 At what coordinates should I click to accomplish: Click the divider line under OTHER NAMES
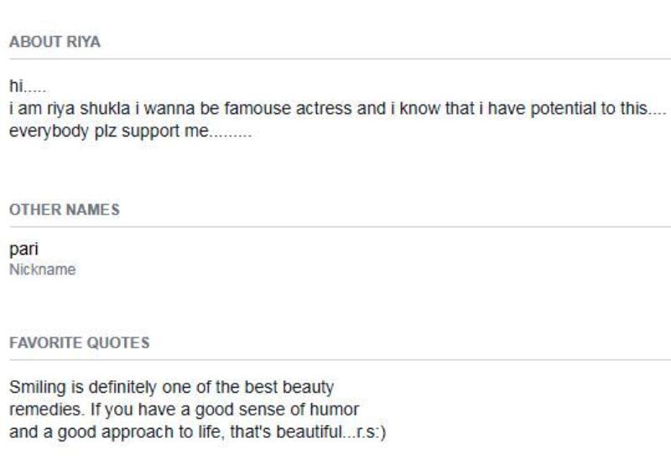tap(341, 227)
